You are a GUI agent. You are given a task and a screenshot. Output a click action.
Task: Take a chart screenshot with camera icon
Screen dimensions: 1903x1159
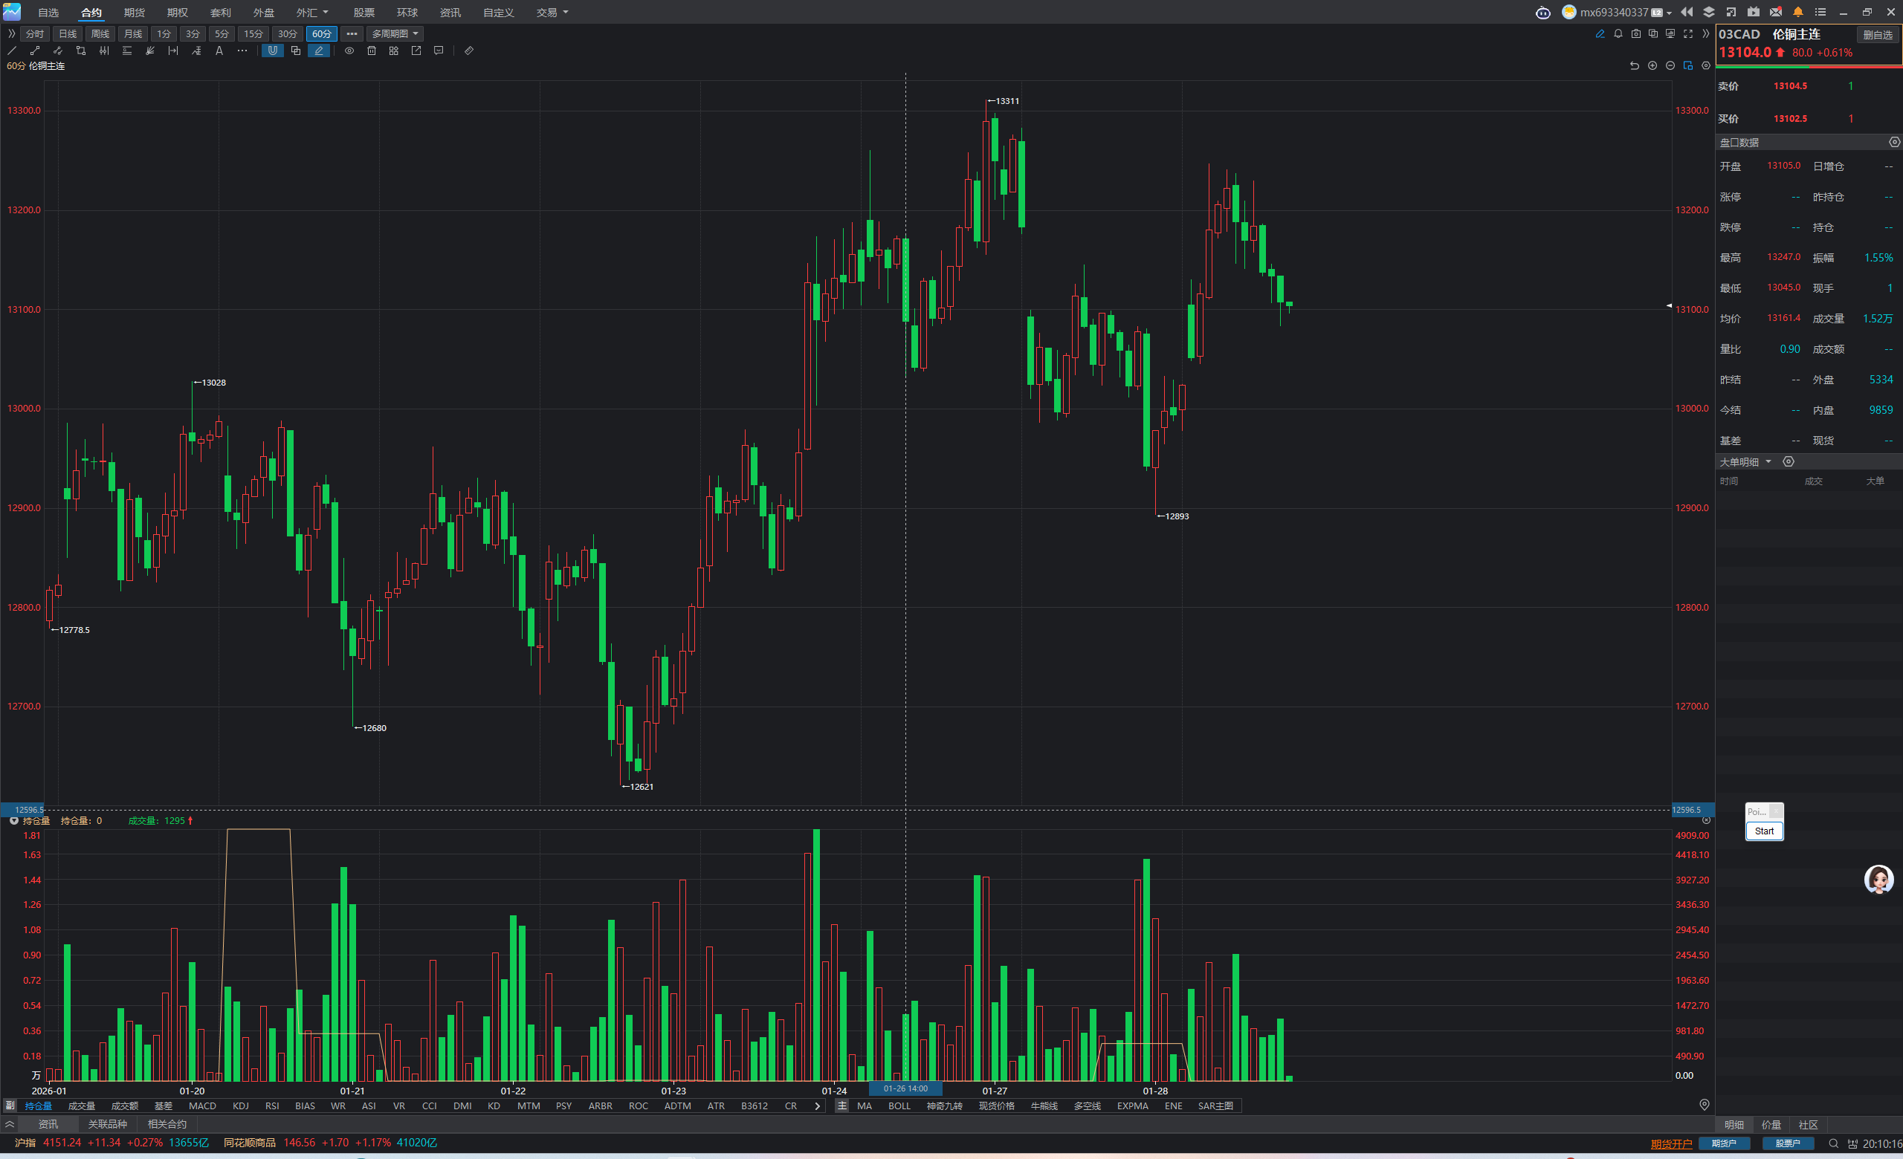(x=1636, y=34)
